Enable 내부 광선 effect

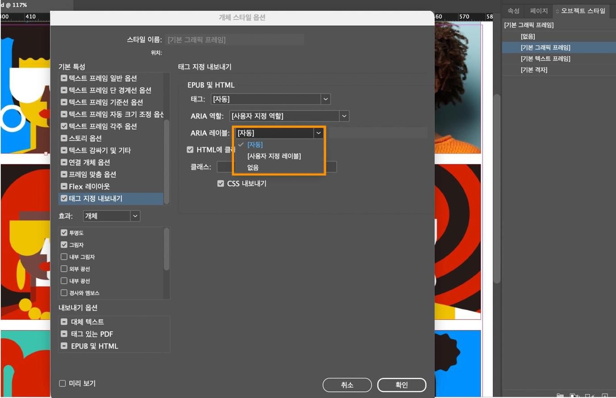pyautogui.click(x=64, y=281)
